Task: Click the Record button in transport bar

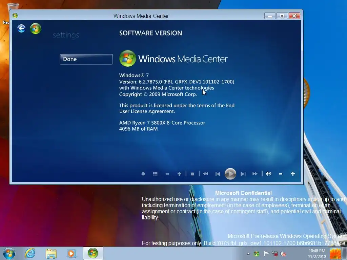Action: [143, 174]
